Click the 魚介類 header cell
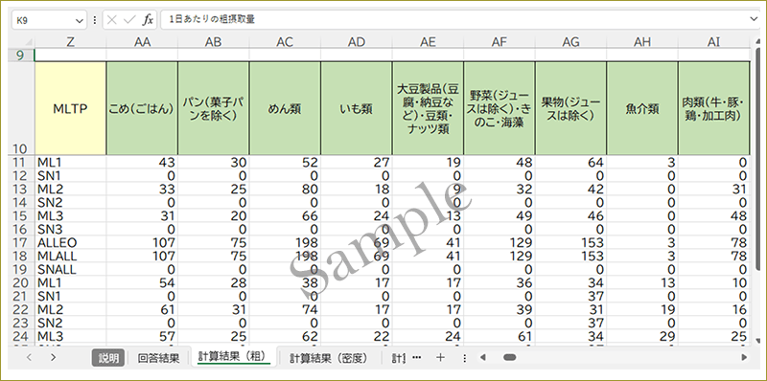The width and height of the screenshot is (767, 381). (641, 108)
